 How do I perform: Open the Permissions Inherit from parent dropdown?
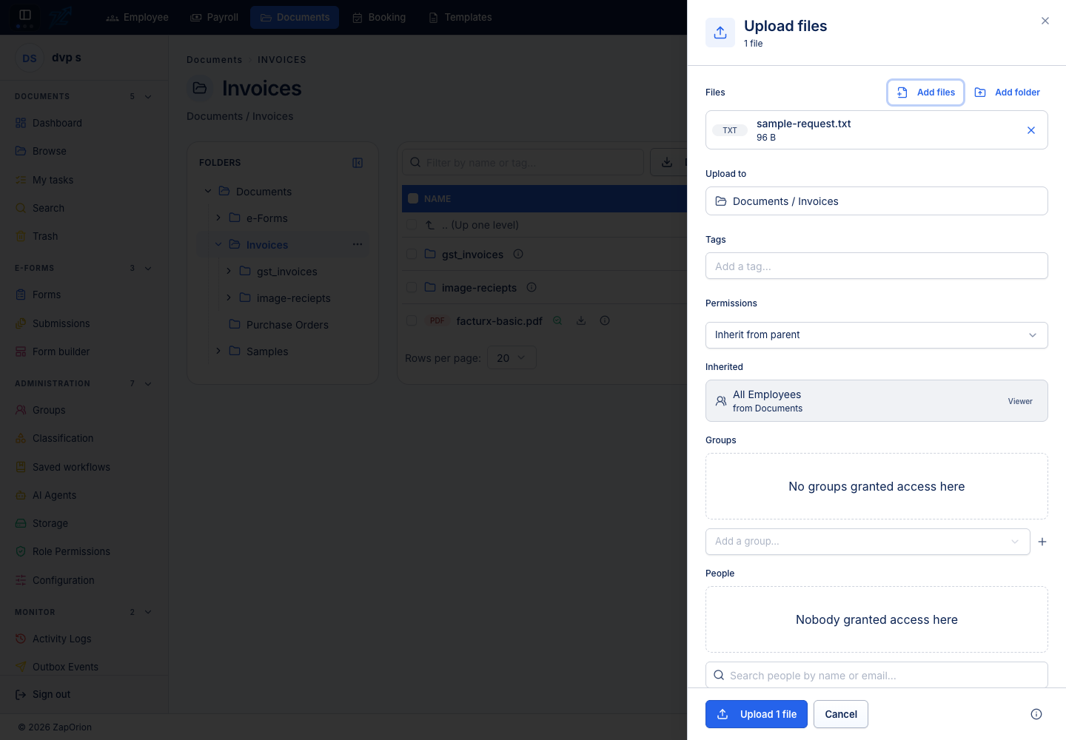tap(876, 335)
